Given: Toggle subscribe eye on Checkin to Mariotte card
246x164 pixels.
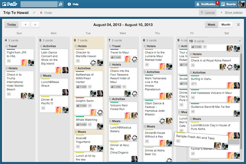Looking at the screenshot, I should [x=78, y=61].
